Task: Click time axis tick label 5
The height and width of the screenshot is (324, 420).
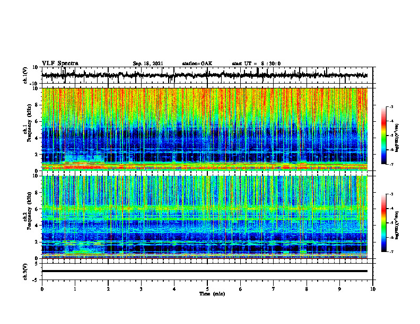Action: [x=207, y=289]
